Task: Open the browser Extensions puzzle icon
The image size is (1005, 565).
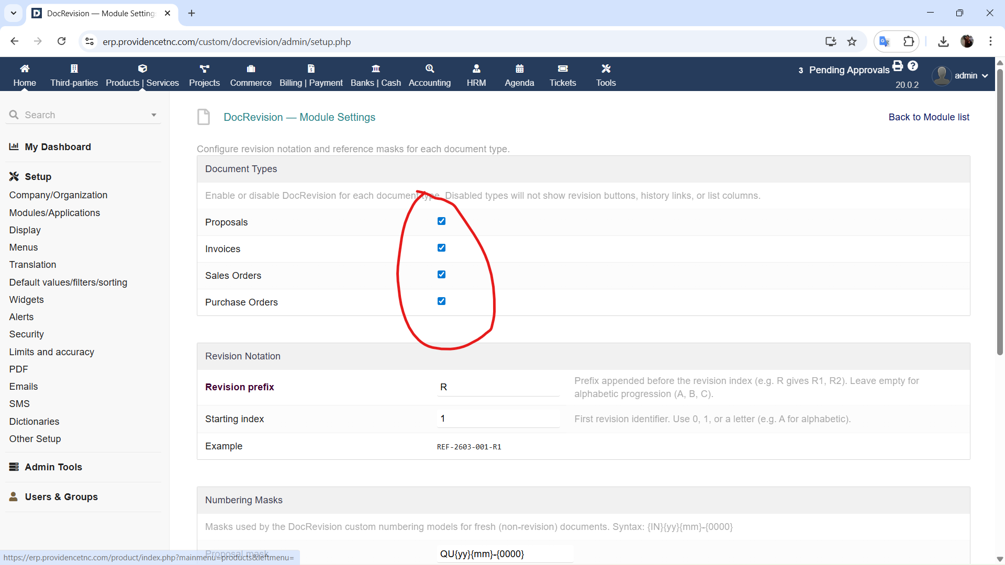Action: tap(909, 41)
